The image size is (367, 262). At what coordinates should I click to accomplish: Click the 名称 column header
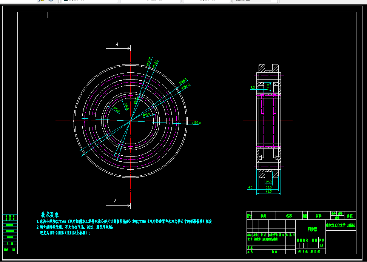pyautogui.click(x=289, y=216)
